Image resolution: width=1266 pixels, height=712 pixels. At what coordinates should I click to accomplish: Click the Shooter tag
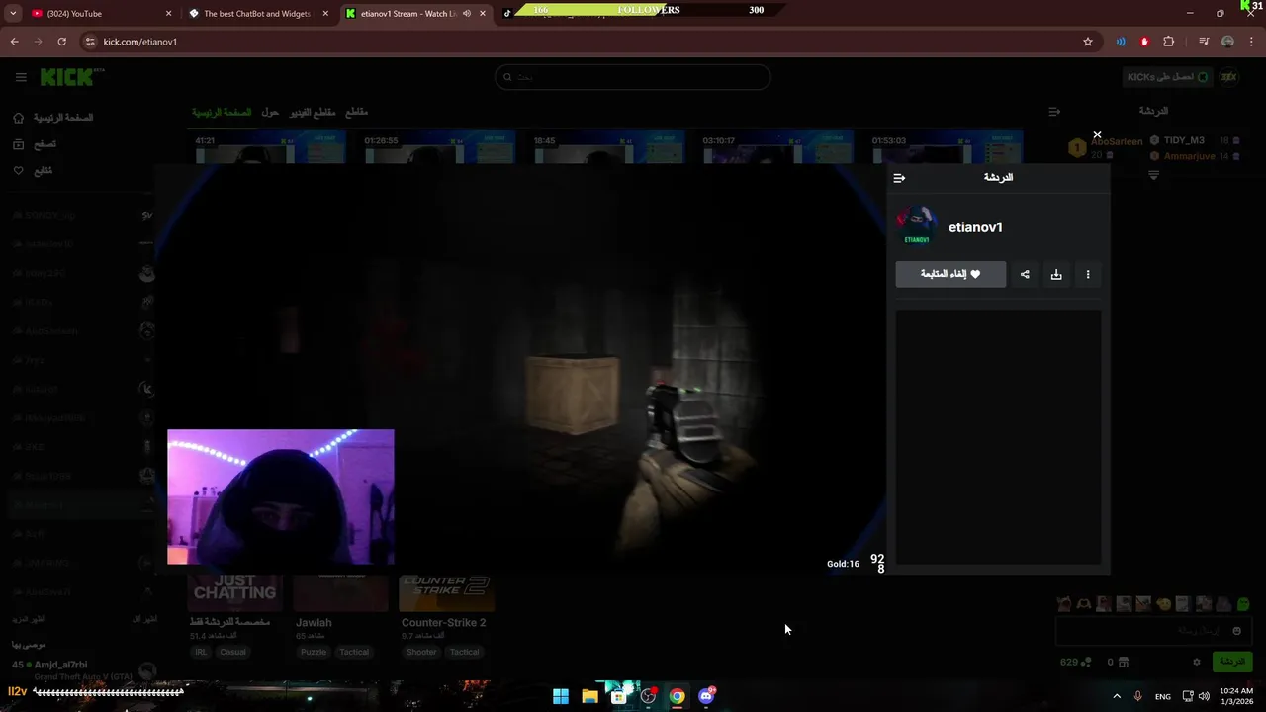[x=421, y=653]
